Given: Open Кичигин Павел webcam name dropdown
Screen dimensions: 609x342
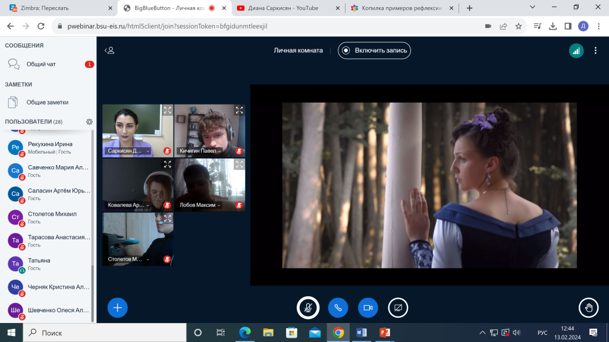Looking at the screenshot, I should pos(200,151).
